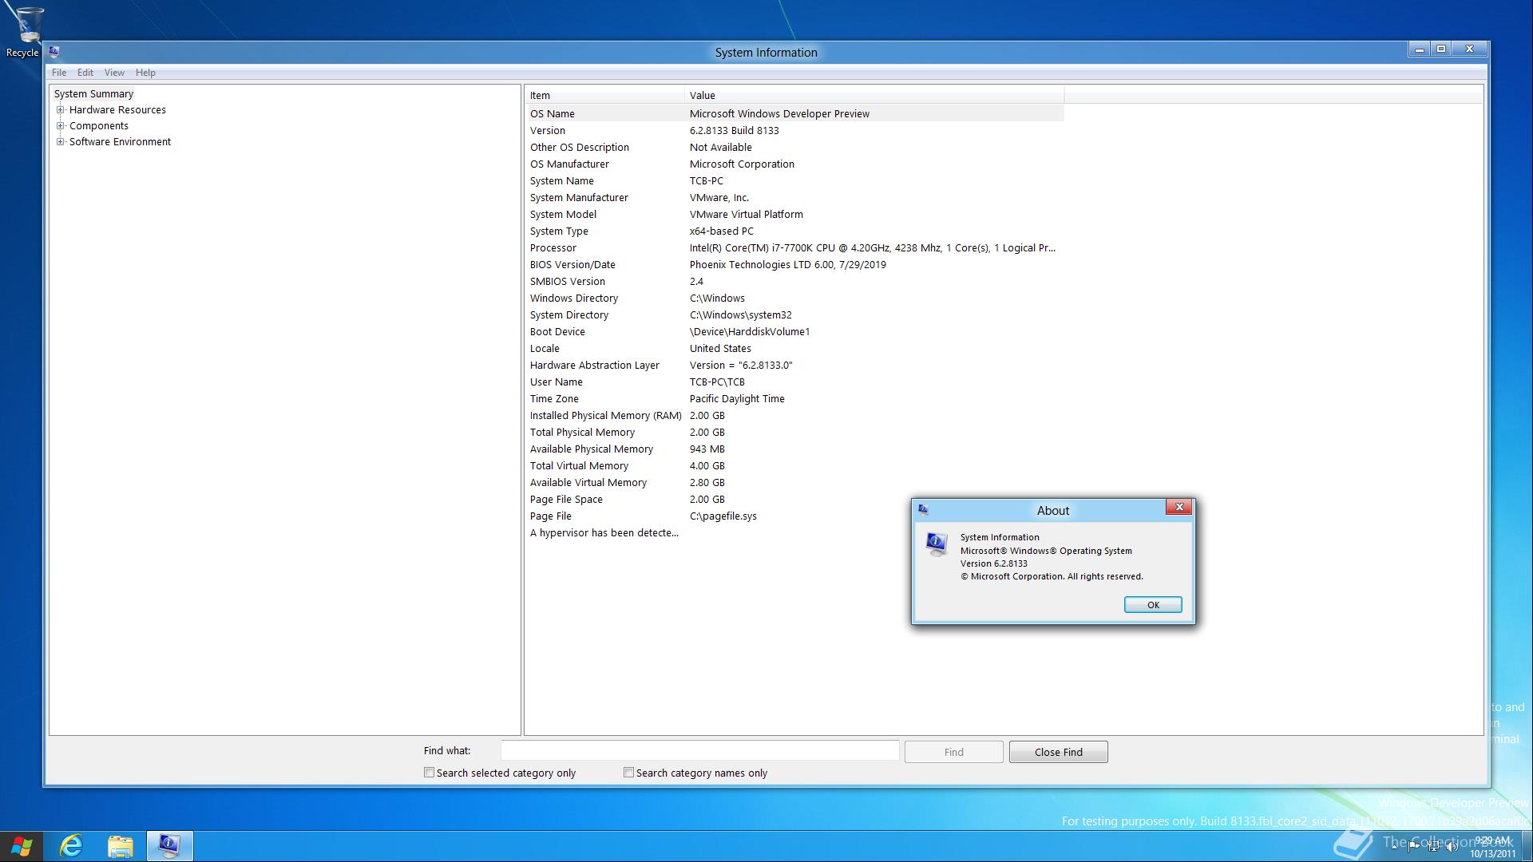Open the File menu
1533x862 pixels.
pos(59,73)
